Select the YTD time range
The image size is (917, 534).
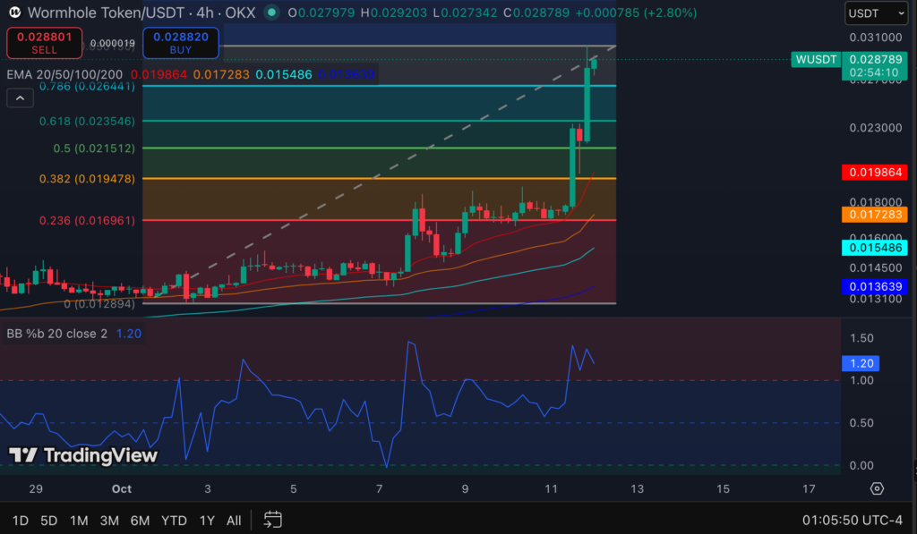tap(174, 520)
